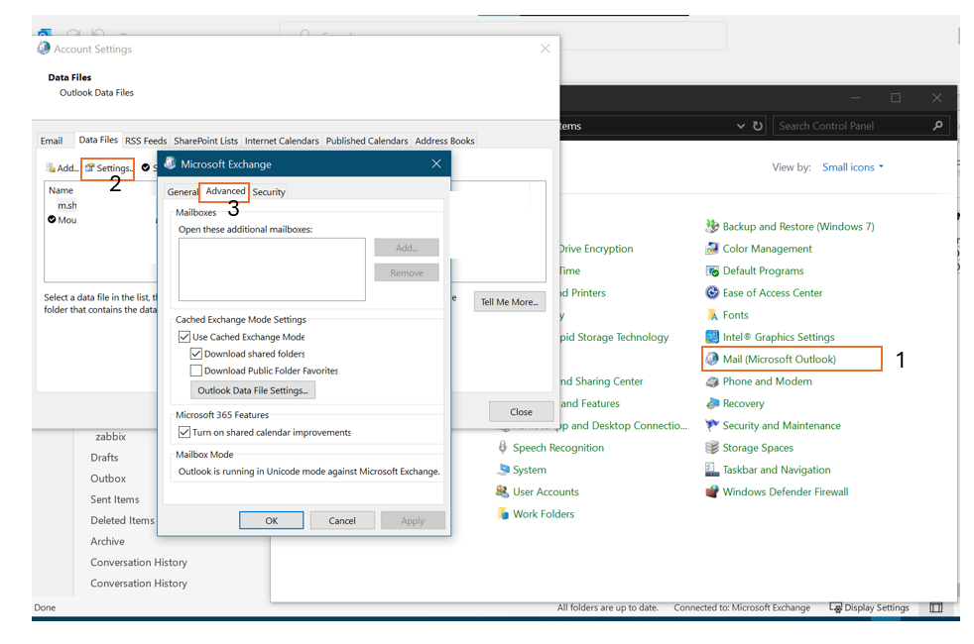Open the Address Books tab
This screenshot has width=974, height=644.
pos(444,141)
